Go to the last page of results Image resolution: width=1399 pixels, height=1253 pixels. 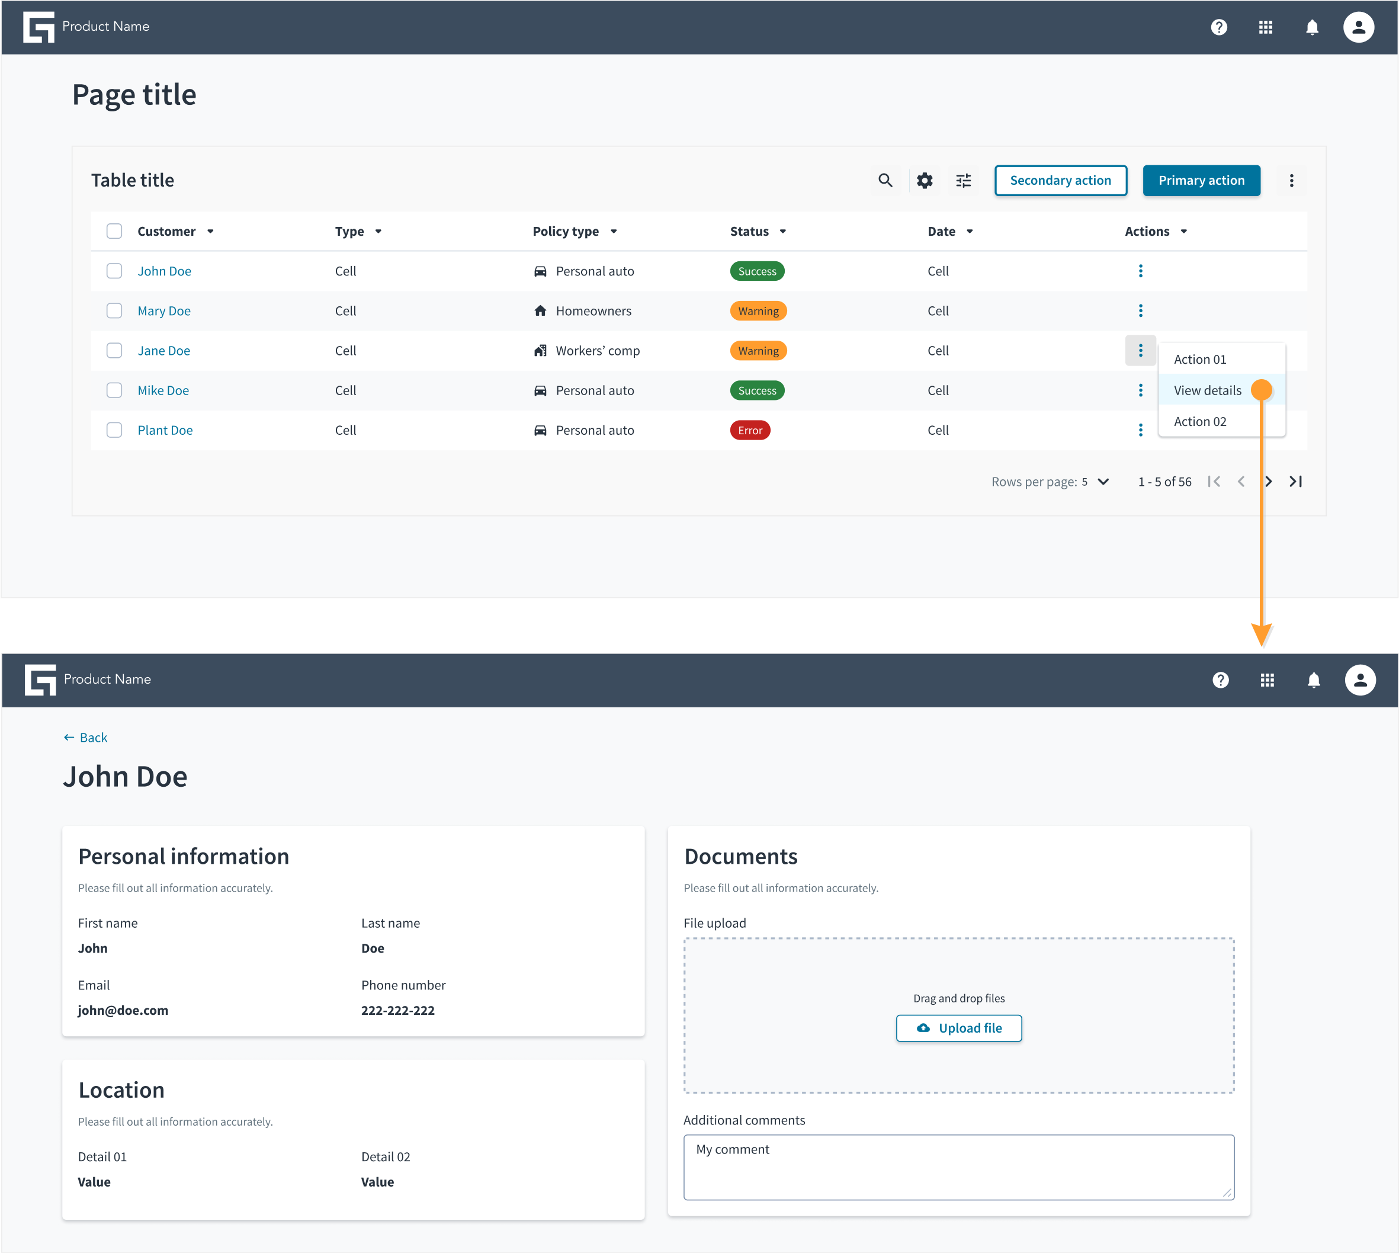[1296, 481]
